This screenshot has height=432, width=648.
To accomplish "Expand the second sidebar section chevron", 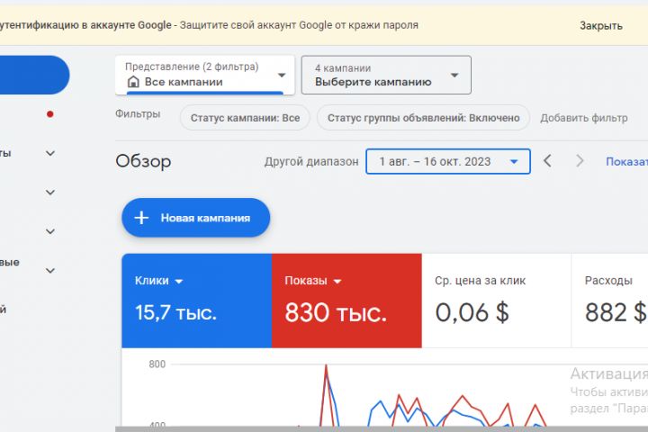I will point(50,192).
